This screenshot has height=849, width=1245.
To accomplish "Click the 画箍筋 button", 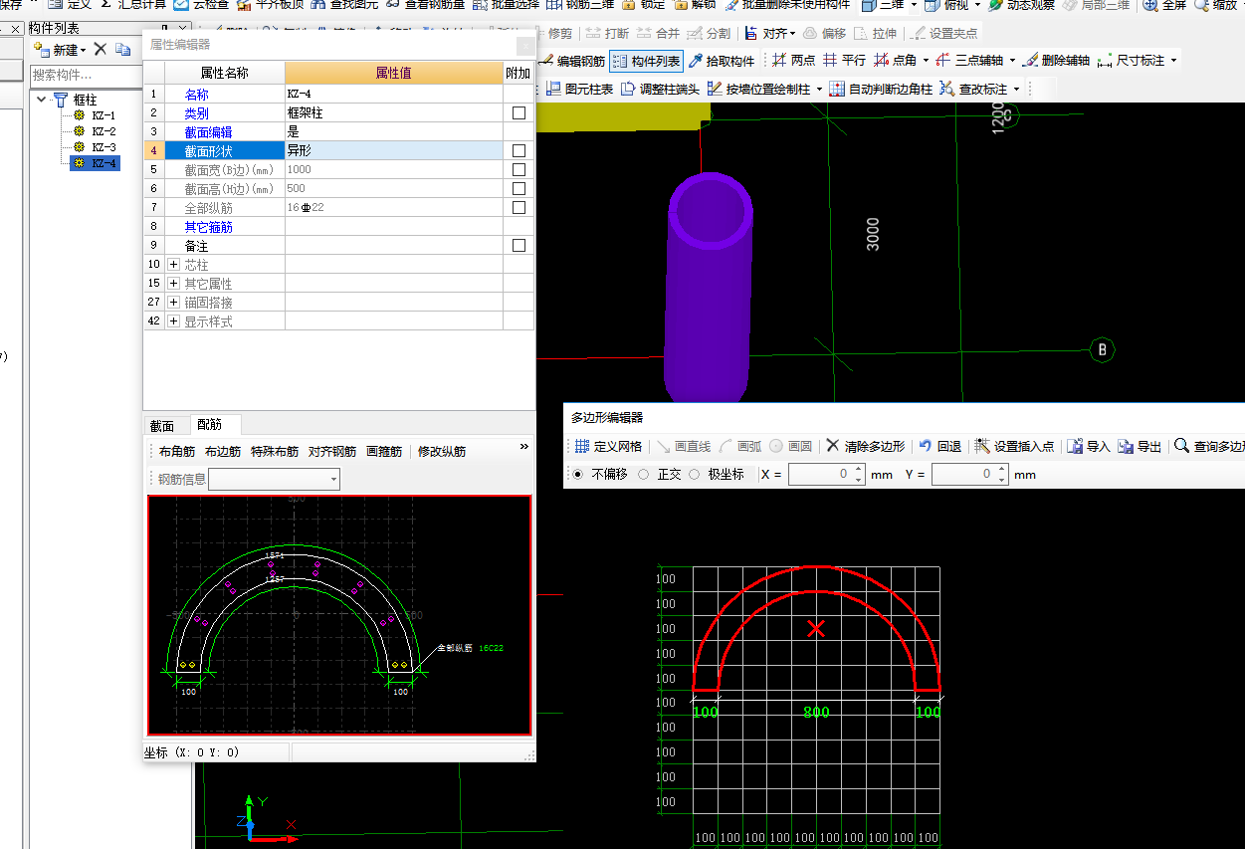I will pyautogui.click(x=384, y=452).
